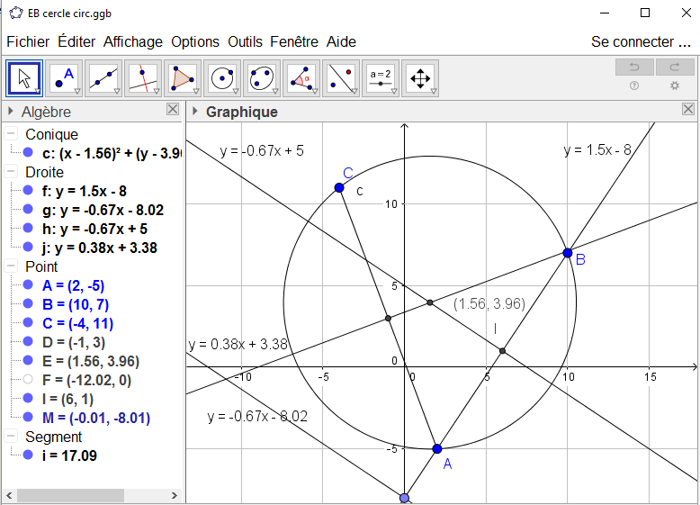
Task: Click the label y = 1.5x - 8
Action: (x=597, y=150)
